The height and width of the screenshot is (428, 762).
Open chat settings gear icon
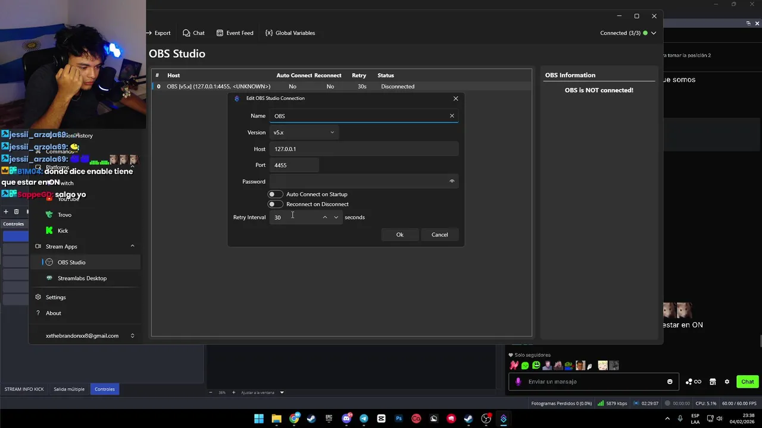pyautogui.click(x=727, y=382)
